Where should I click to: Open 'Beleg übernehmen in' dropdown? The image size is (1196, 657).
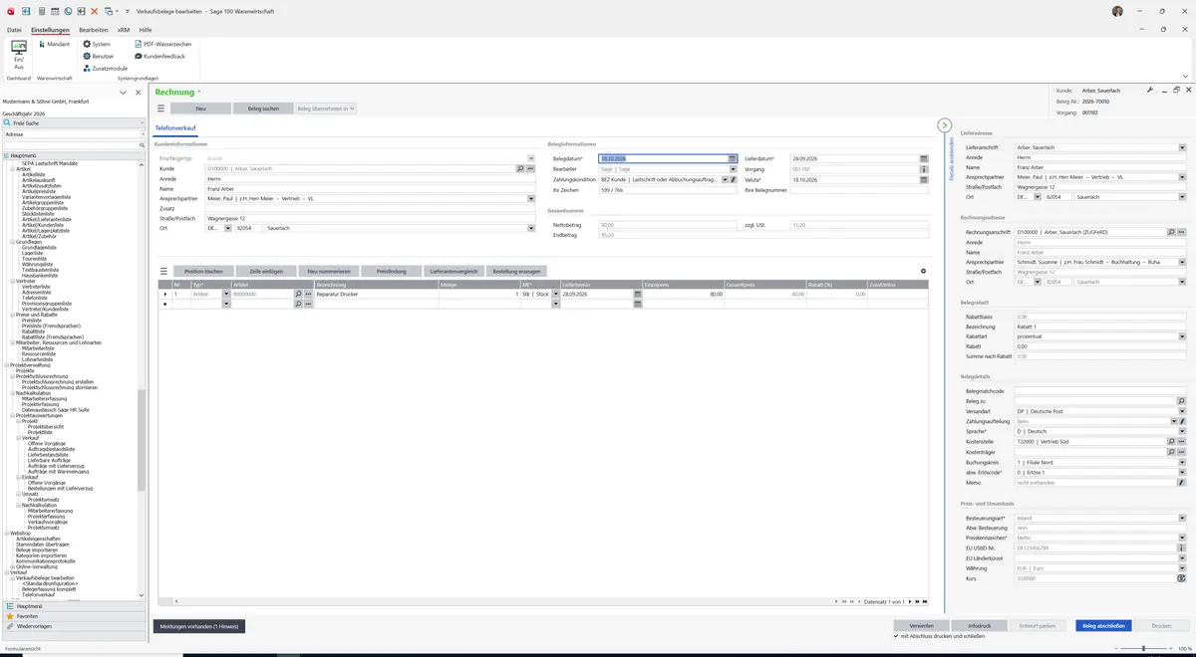(x=326, y=108)
